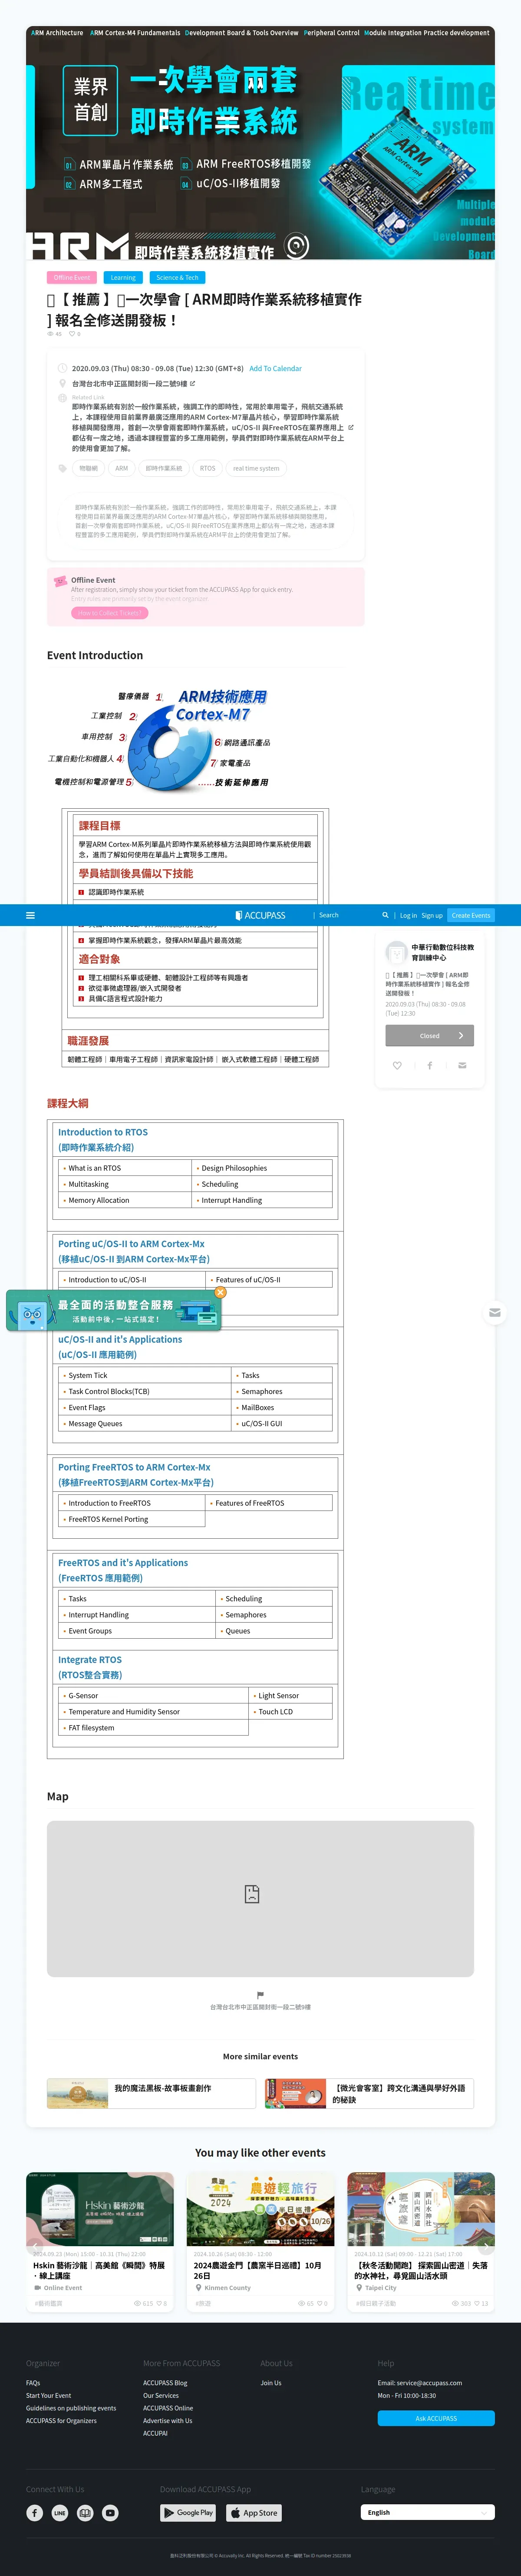
Task: Like the 農遊金門 card with its heart
Action: coord(321,2303)
